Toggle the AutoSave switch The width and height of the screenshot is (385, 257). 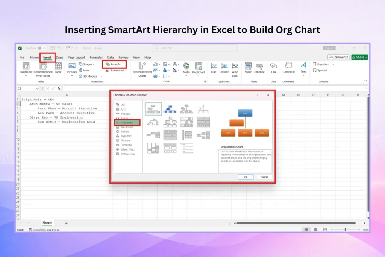pos(42,48)
